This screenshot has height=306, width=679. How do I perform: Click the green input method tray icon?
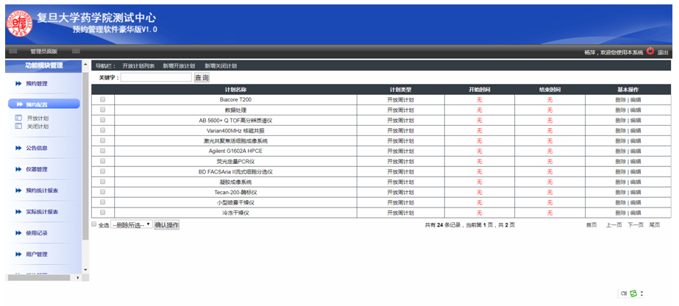click(633, 293)
